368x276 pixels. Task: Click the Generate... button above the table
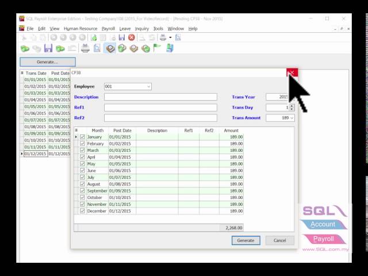[48, 62]
